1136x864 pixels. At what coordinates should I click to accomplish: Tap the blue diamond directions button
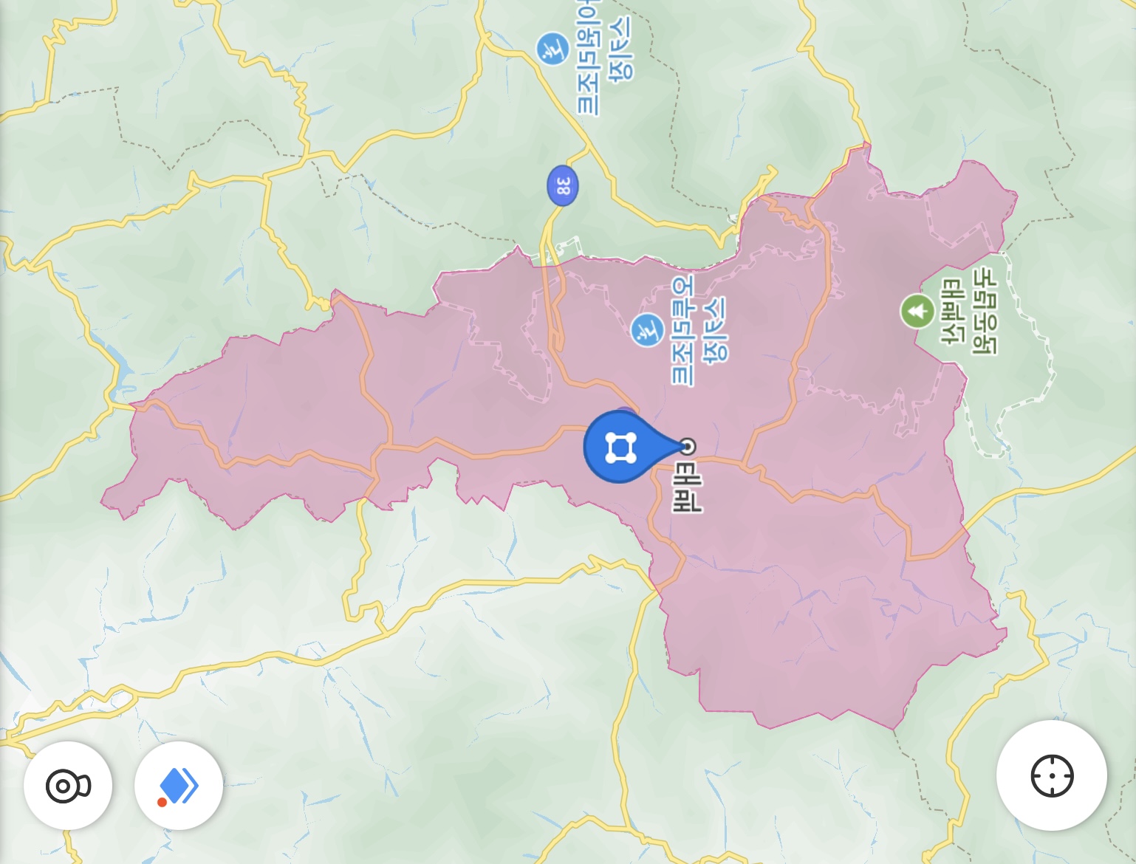(179, 786)
